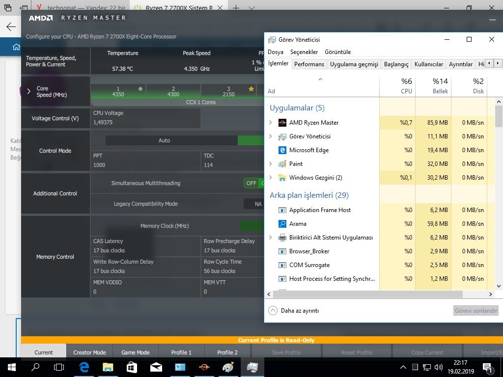Click Reset Profile button
503x377 pixels.
pos(357,352)
